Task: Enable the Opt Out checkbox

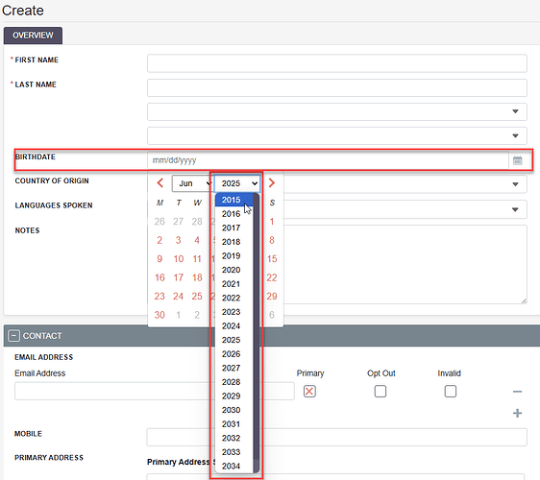Action: (380, 392)
